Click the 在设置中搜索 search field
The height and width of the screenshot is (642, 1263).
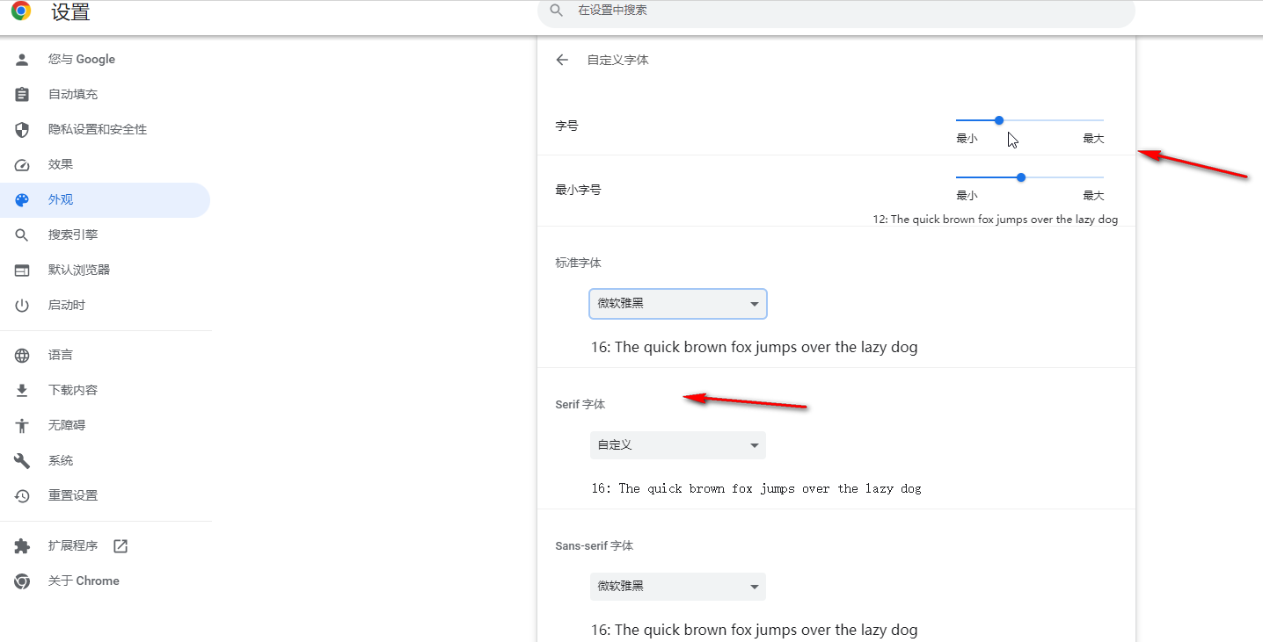tap(836, 11)
